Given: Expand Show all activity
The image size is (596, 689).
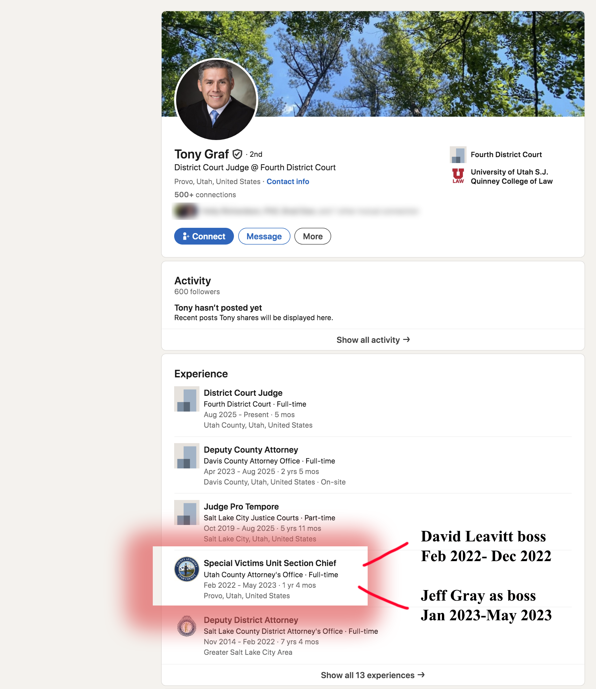Looking at the screenshot, I should click(373, 340).
